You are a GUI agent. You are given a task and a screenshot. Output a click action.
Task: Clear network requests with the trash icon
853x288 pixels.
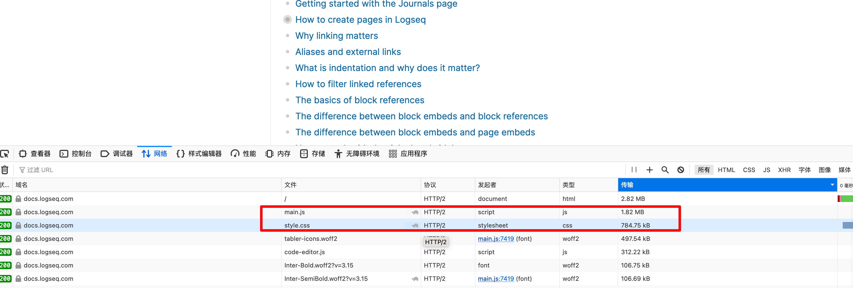[5, 170]
